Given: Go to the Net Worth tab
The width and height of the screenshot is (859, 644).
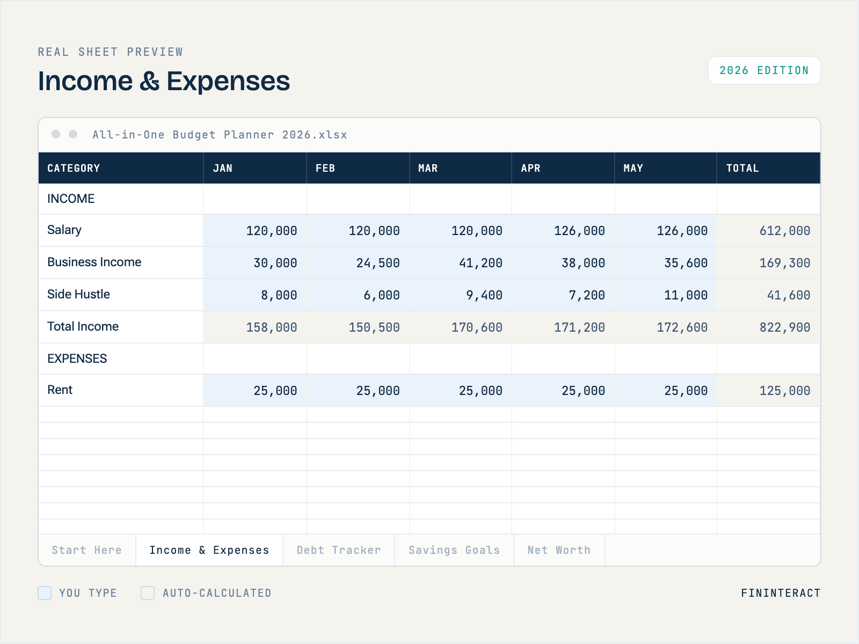Looking at the screenshot, I should [x=559, y=550].
